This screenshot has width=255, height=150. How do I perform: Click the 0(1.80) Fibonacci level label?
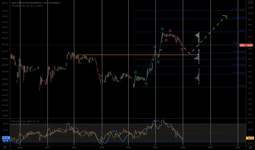[x=241, y=86]
